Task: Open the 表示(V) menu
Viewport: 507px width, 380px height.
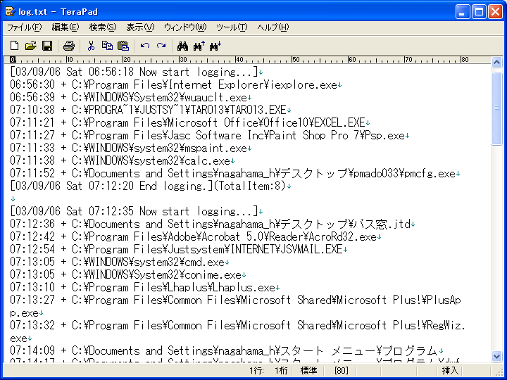Action: 140,27
